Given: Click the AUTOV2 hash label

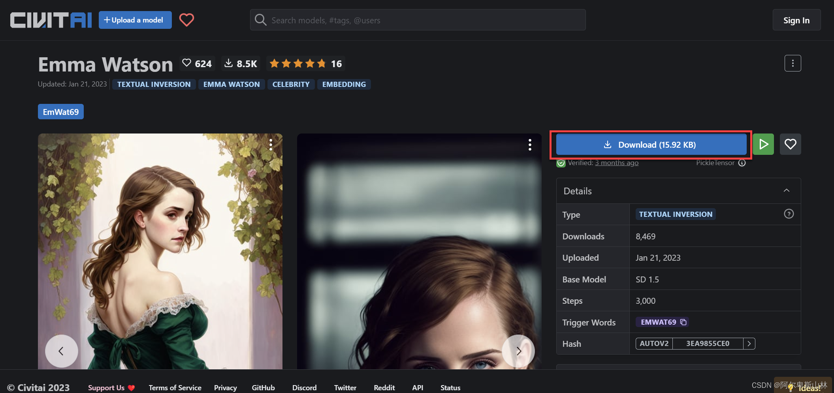Looking at the screenshot, I should point(654,344).
